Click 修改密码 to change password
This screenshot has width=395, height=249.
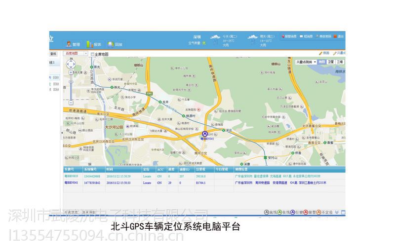323,36
